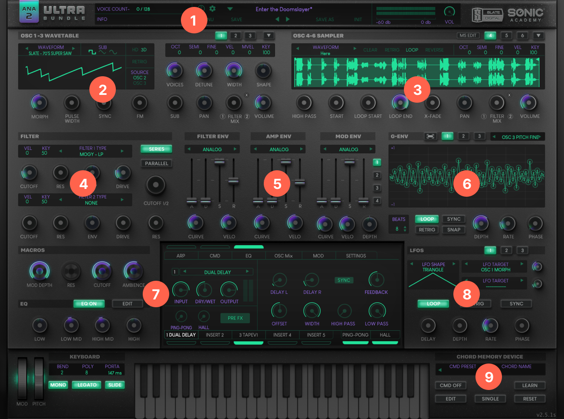Screen dimensions: 564x419
Task: Enable the SNAP option in G-ENV
Action: pos(454,230)
